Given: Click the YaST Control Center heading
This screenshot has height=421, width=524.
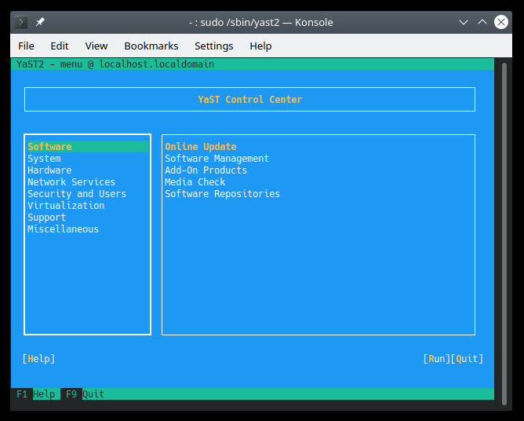Looking at the screenshot, I should click(x=250, y=100).
